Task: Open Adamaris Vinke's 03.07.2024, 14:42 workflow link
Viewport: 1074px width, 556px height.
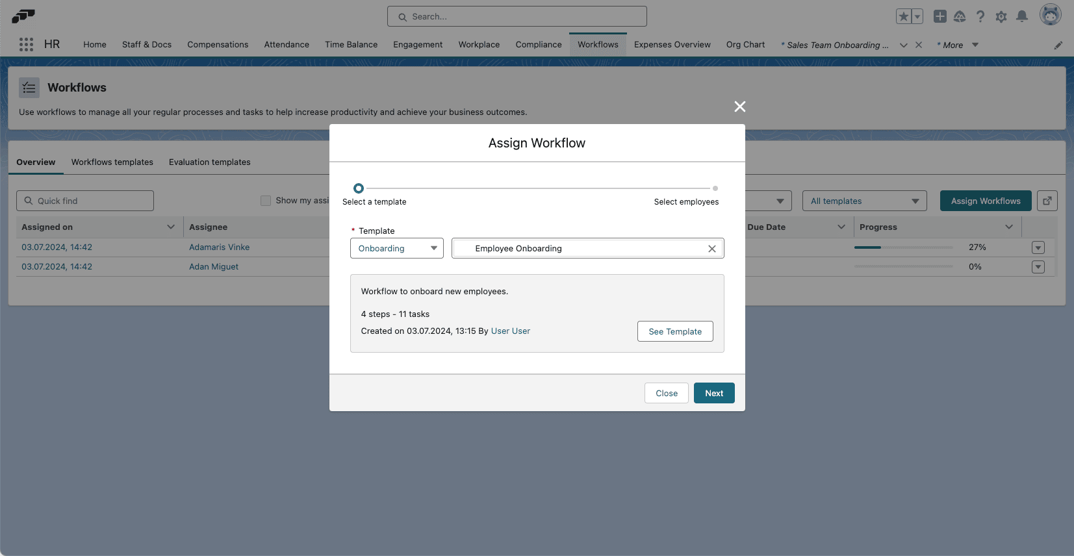Action: coord(57,247)
